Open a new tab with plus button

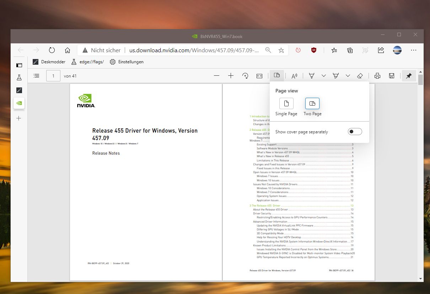click(19, 118)
